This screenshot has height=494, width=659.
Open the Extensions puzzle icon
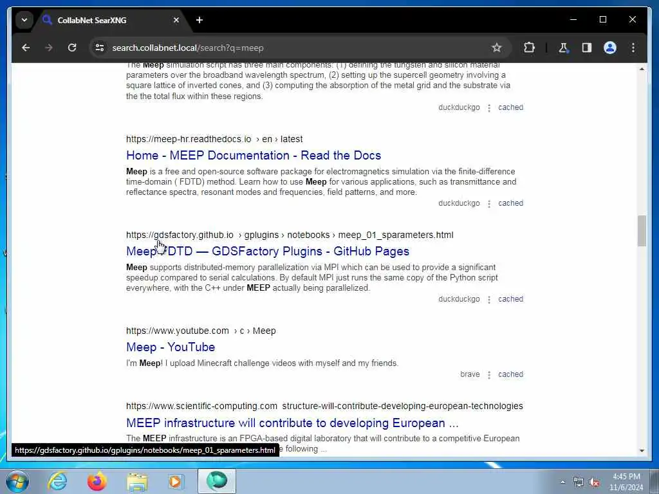[529, 48]
